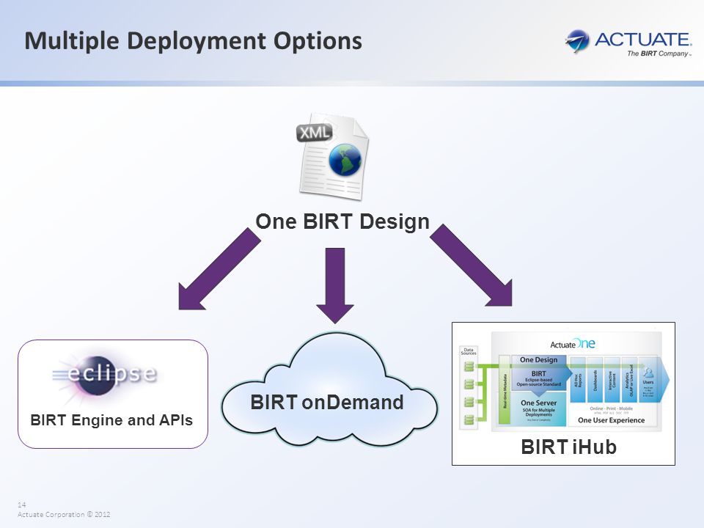
Task: Click the 'Interactive Content' column
Action: (612, 380)
